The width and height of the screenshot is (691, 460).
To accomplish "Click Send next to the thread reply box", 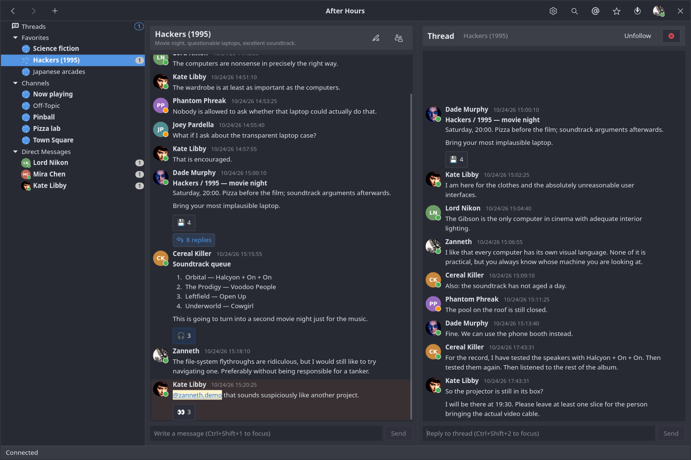I will click(671, 434).
